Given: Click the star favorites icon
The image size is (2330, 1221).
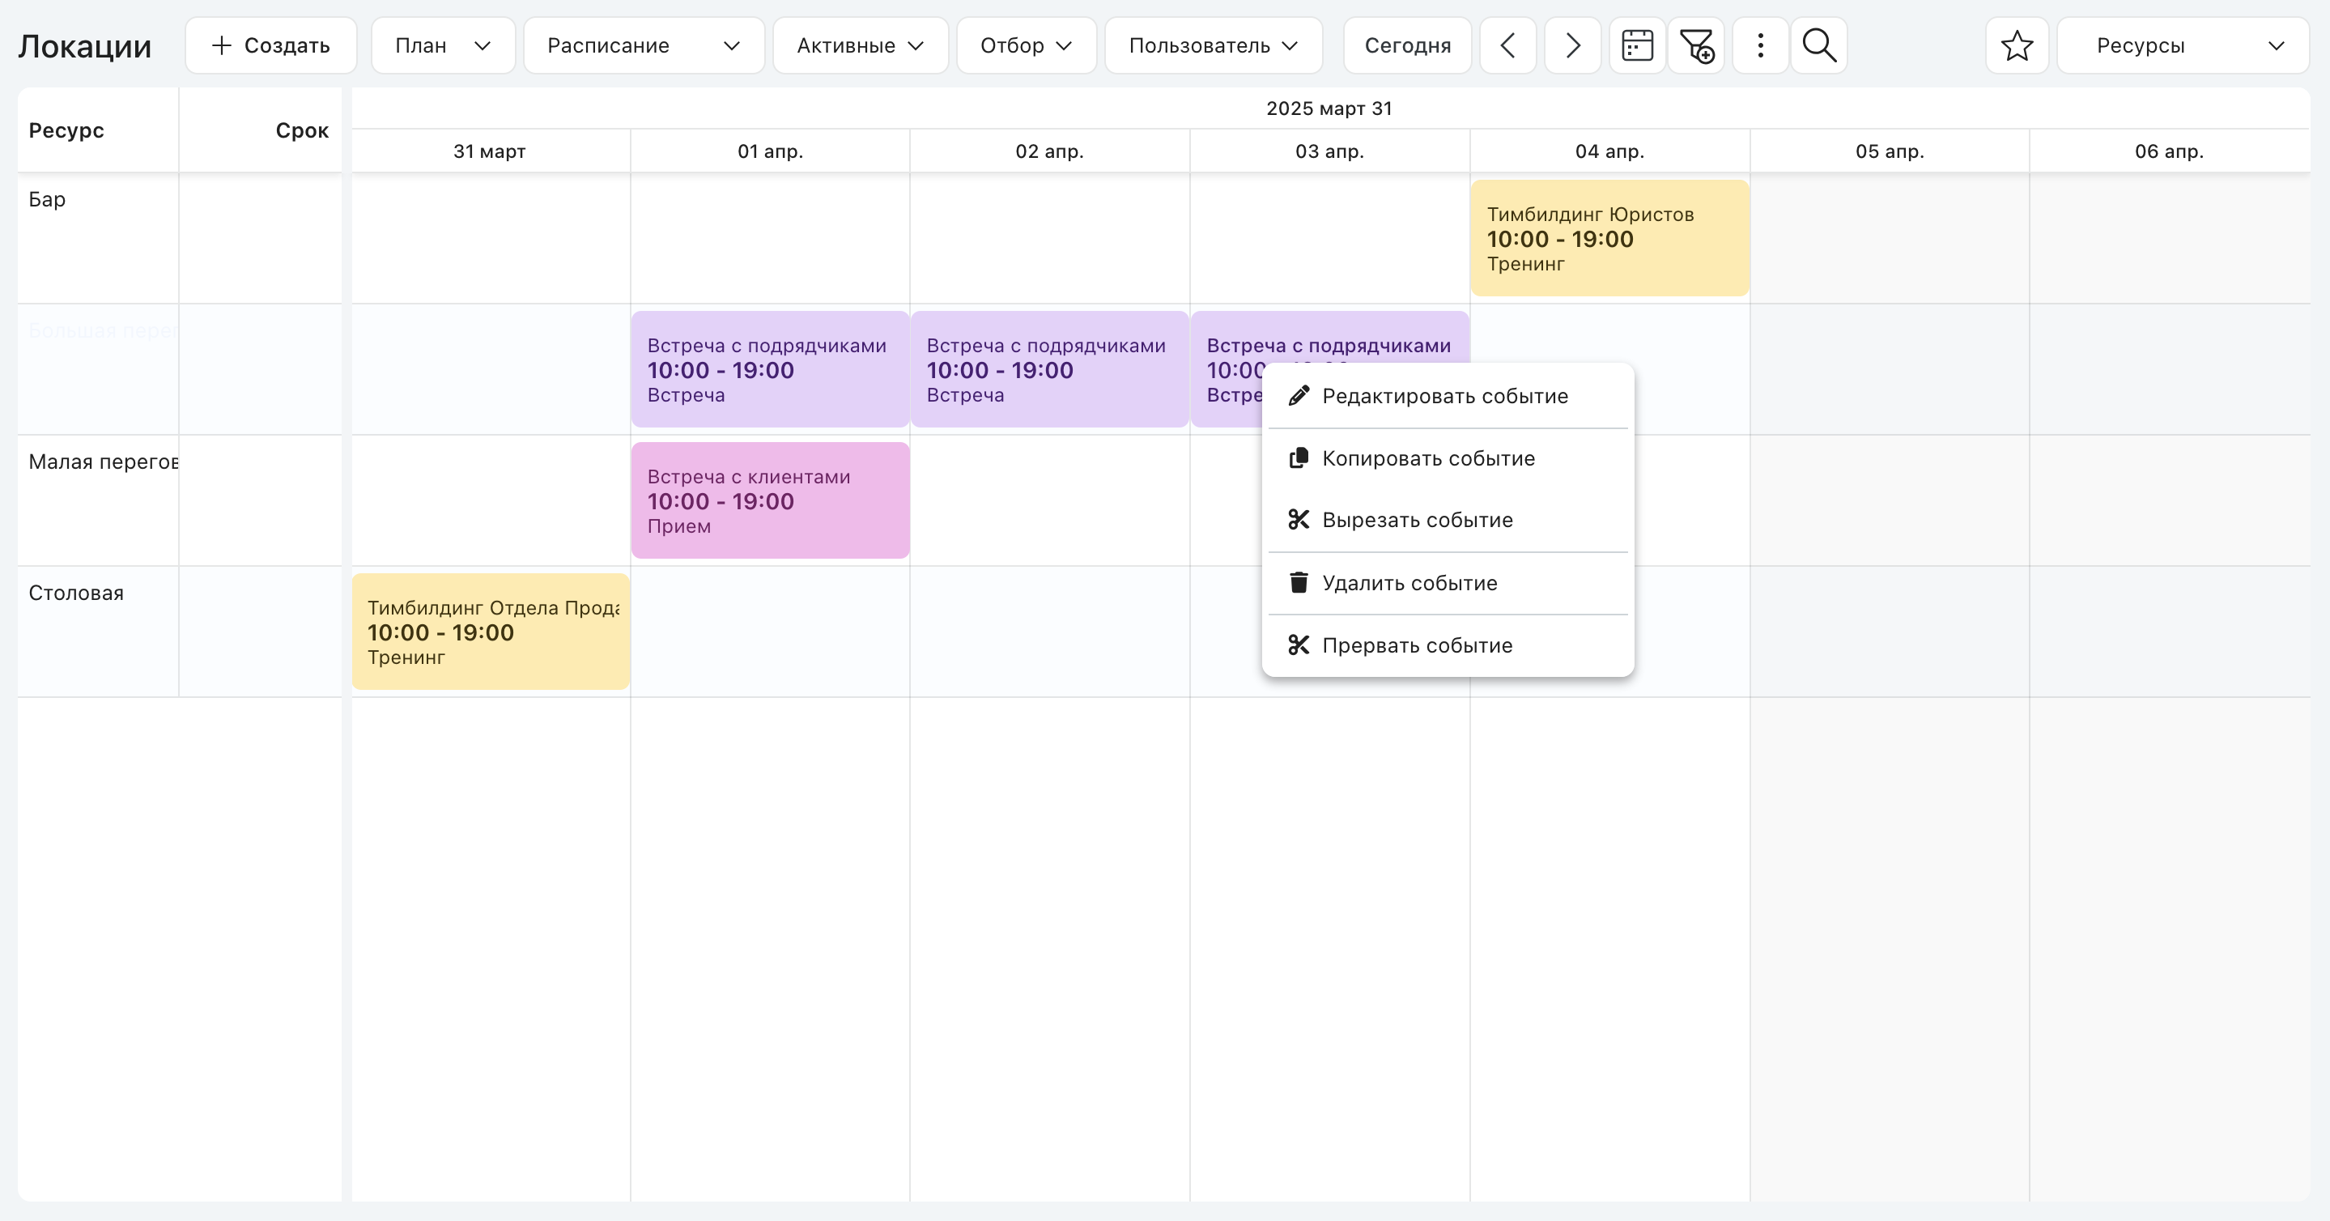Looking at the screenshot, I should tap(2017, 45).
